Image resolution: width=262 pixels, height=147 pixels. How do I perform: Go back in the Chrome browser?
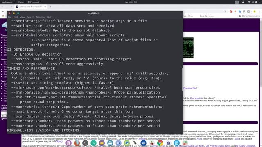3,11
